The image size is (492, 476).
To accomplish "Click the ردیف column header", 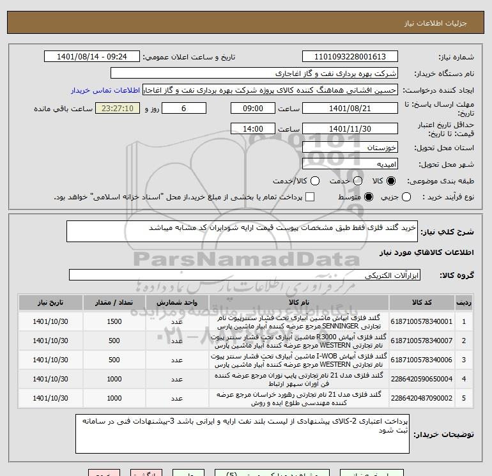I will point(464,302).
